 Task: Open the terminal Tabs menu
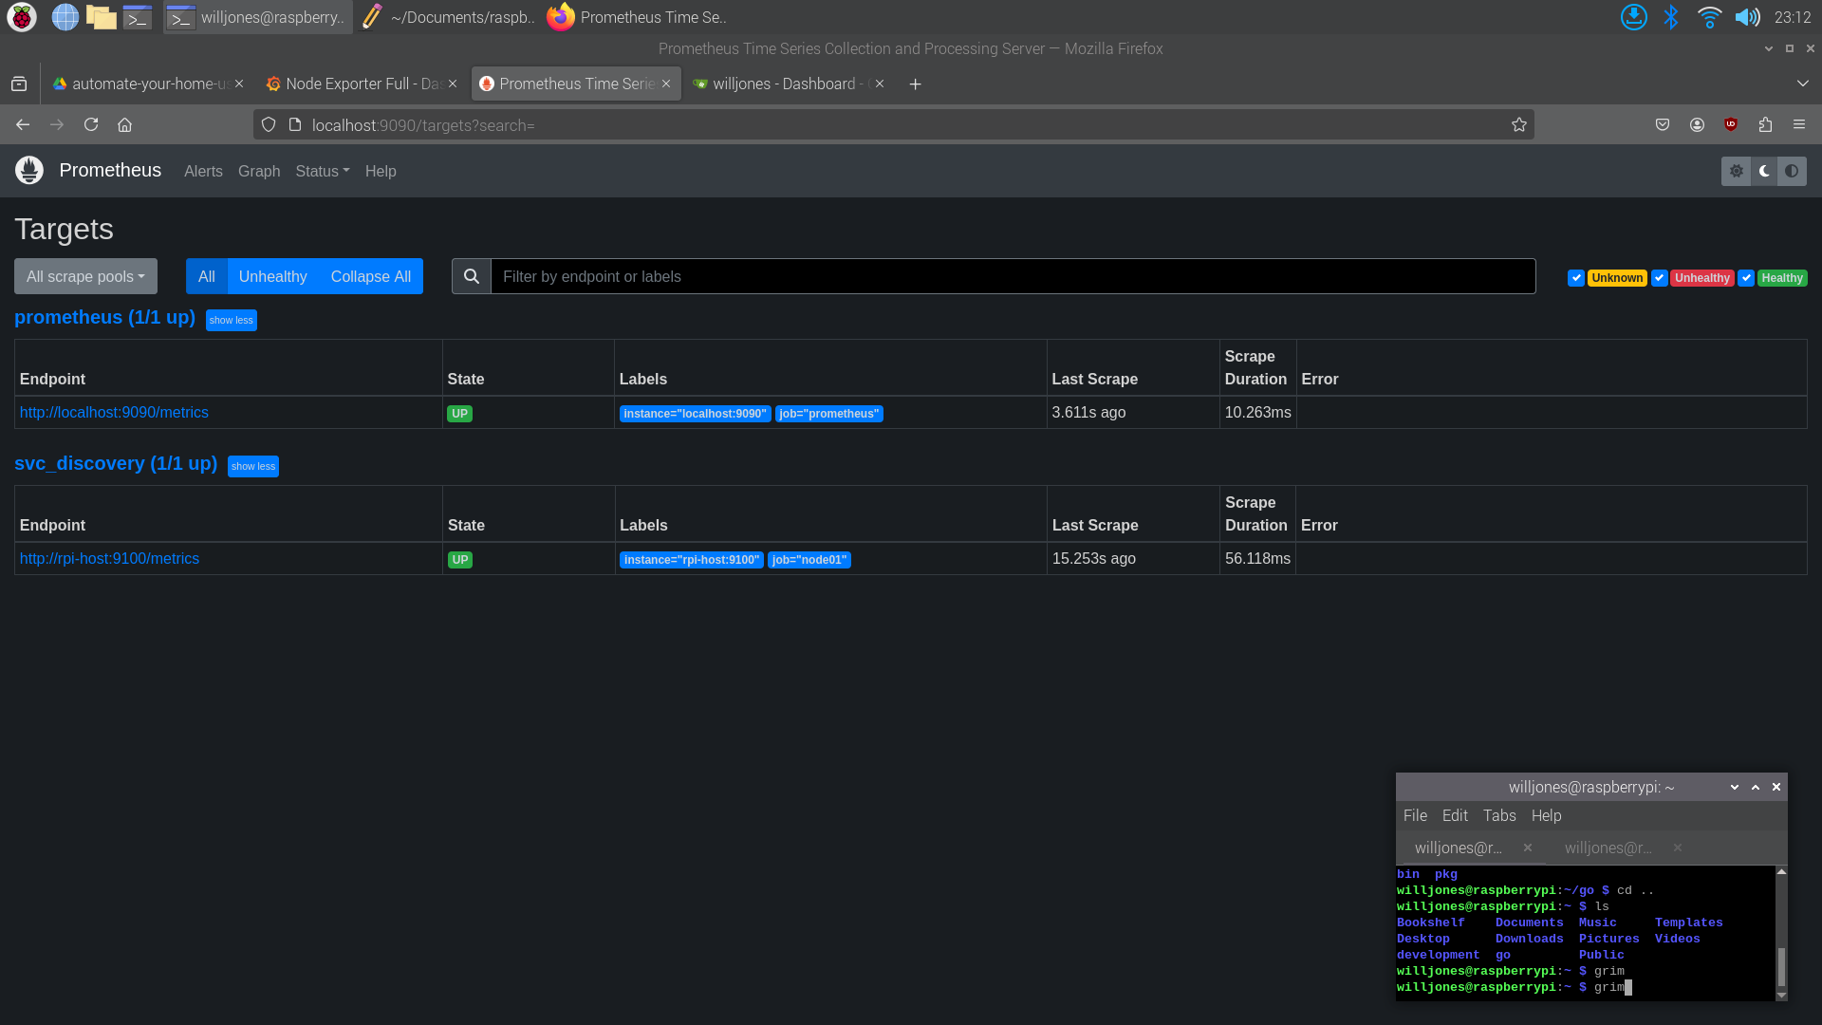[x=1499, y=815]
